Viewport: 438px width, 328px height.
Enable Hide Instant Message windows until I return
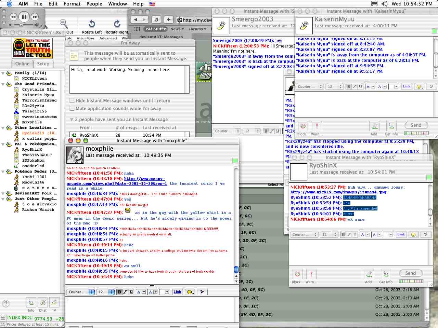point(72,101)
